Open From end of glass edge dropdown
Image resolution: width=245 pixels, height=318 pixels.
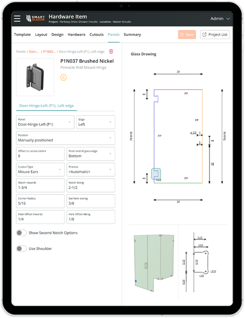click(91, 154)
